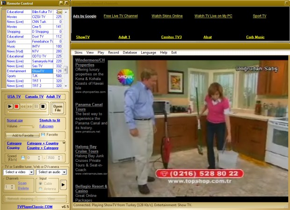Open the Panama Canal Tours ad

point(89,107)
